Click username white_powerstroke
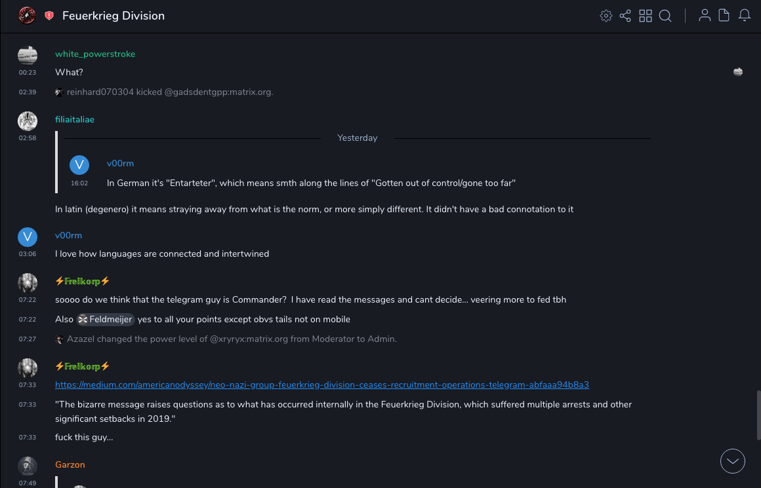Image resolution: width=761 pixels, height=488 pixels. tap(95, 54)
